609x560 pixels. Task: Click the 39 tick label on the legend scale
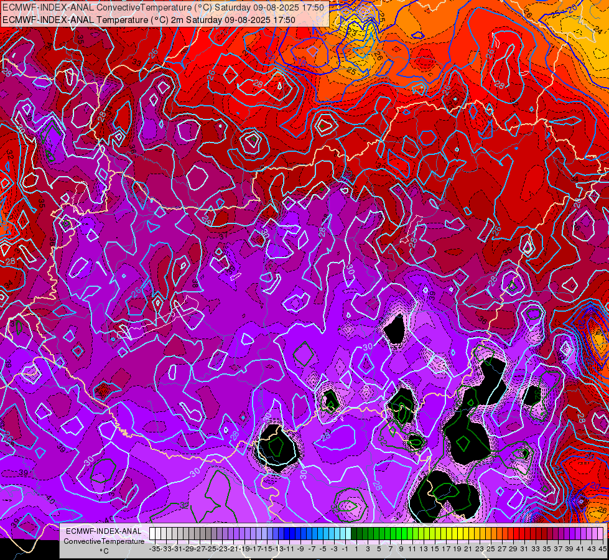pos(569,549)
